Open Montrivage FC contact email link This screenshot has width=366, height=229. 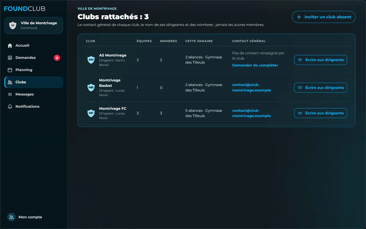(x=252, y=113)
